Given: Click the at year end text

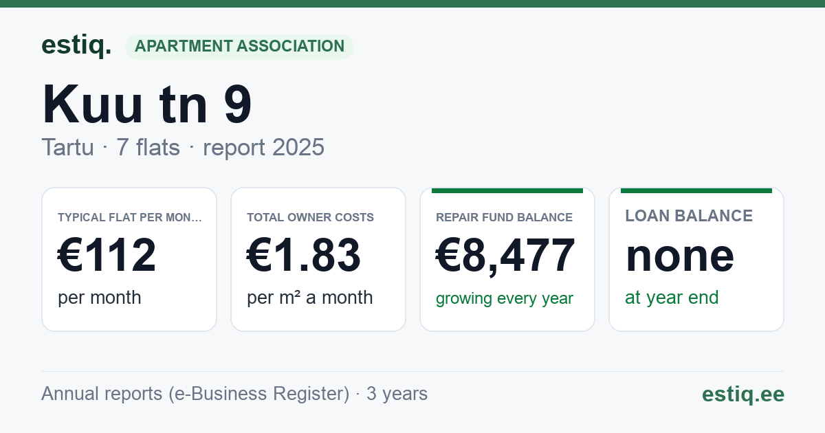Looking at the screenshot, I should click(x=672, y=298).
